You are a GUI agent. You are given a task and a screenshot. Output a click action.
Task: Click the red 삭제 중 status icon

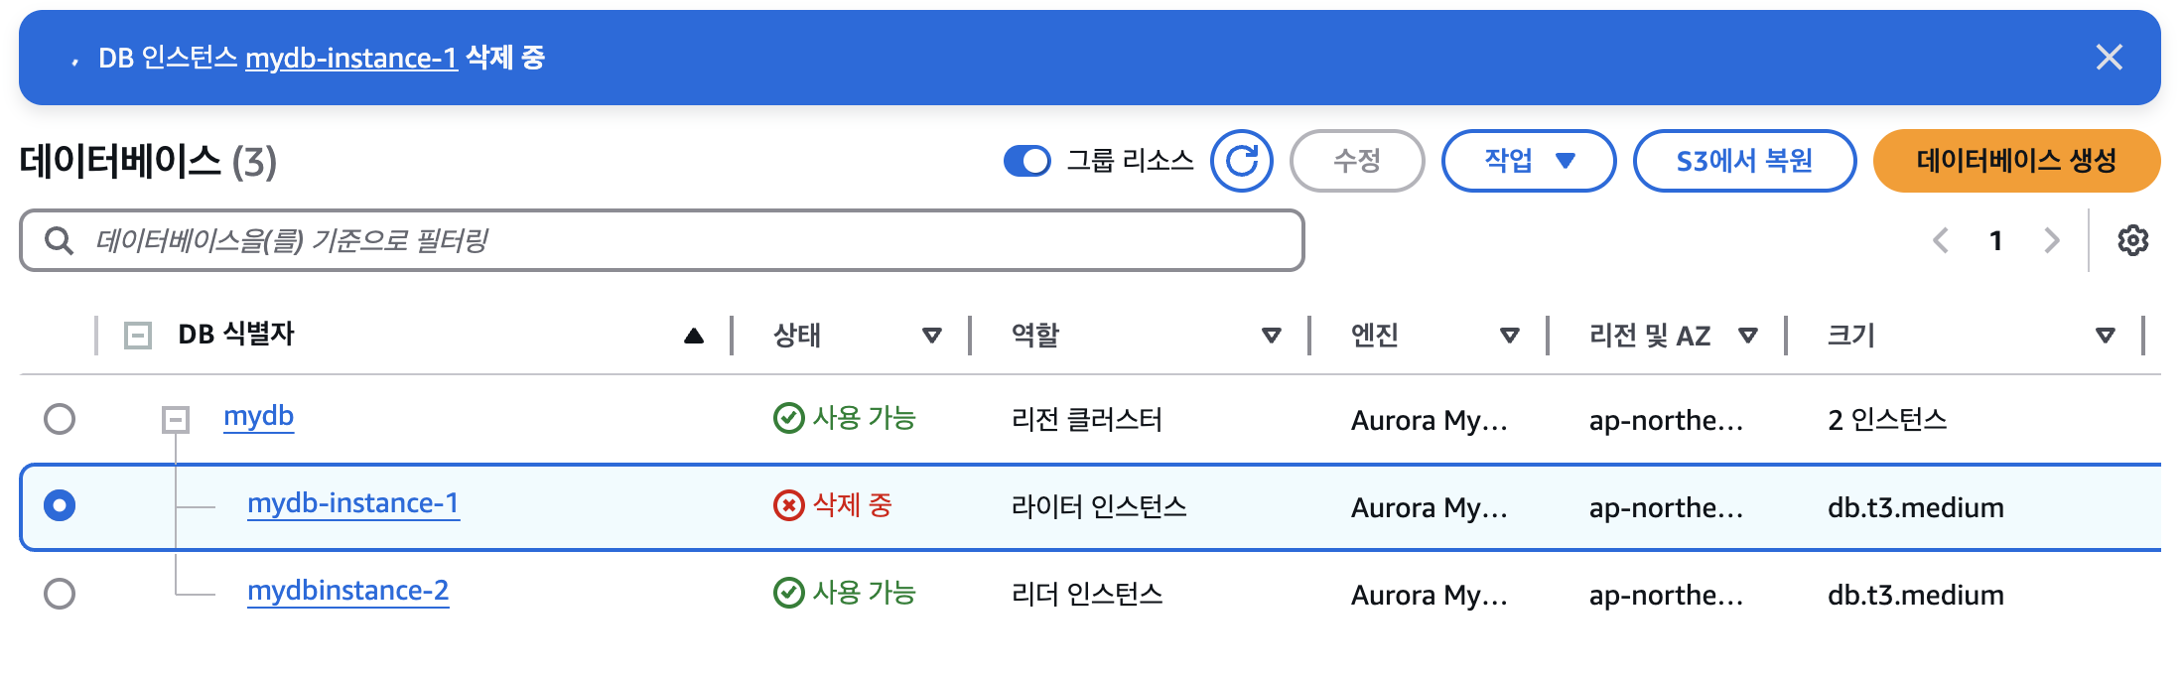[x=788, y=506]
